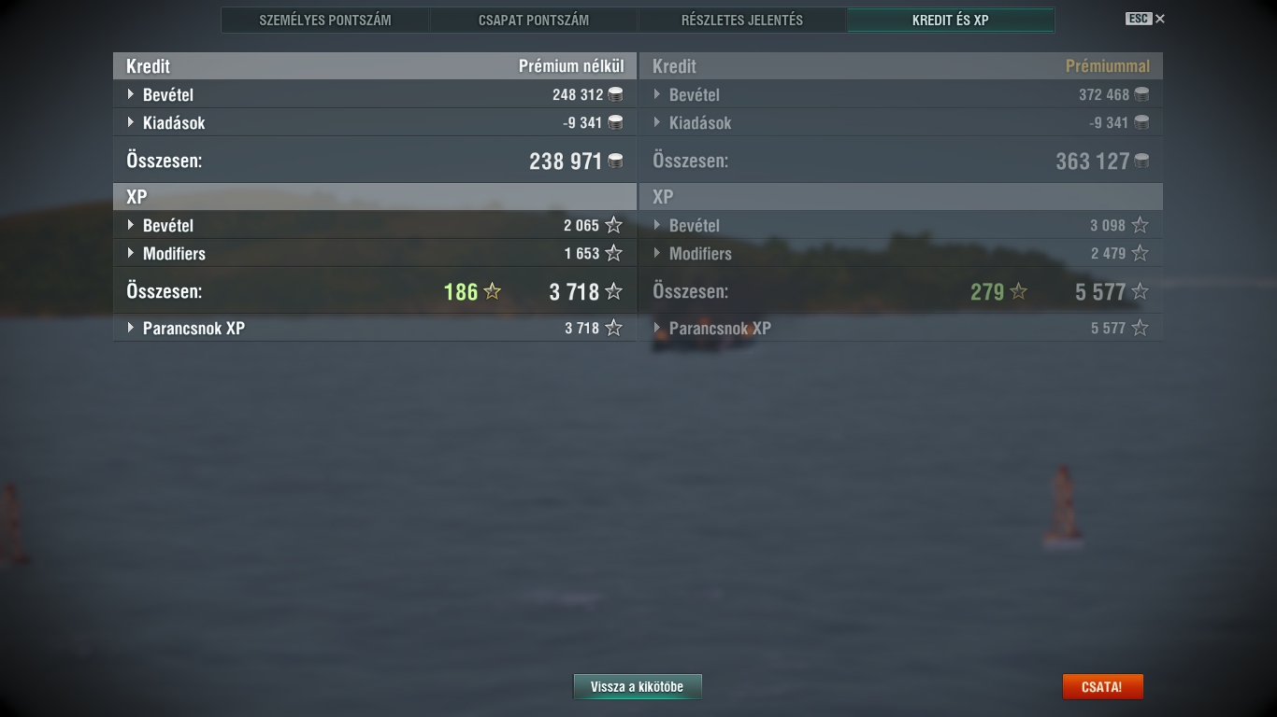Click the star icon next to 3 718 Összesen
The image size is (1277, 717).
click(x=613, y=291)
